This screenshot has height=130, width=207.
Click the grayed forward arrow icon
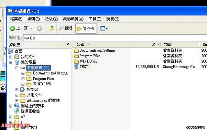coord(39,28)
